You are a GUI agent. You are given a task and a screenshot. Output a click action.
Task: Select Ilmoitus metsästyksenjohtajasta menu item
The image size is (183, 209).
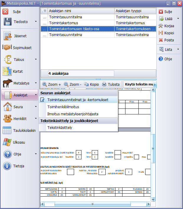[73, 114]
